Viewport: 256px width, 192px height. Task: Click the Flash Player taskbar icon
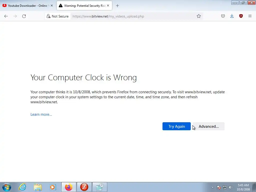[84, 187]
